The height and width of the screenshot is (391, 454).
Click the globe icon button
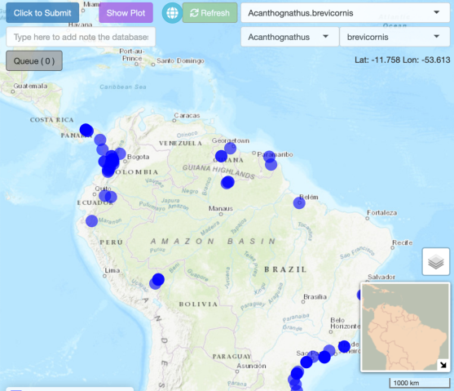(x=172, y=13)
